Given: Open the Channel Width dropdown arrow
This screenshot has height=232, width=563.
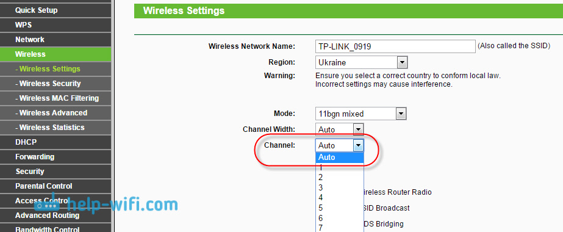Looking at the screenshot, I should coord(358,129).
